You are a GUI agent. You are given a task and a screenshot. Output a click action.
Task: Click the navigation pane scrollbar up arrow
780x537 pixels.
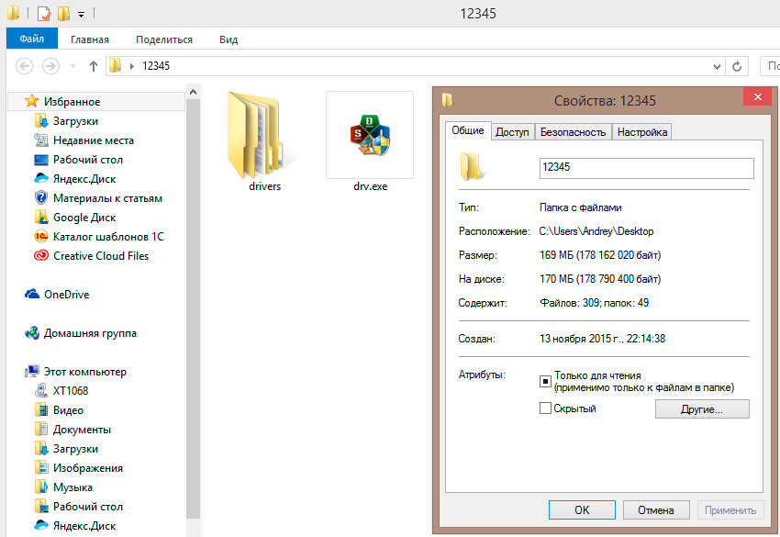(x=193, y=92)
